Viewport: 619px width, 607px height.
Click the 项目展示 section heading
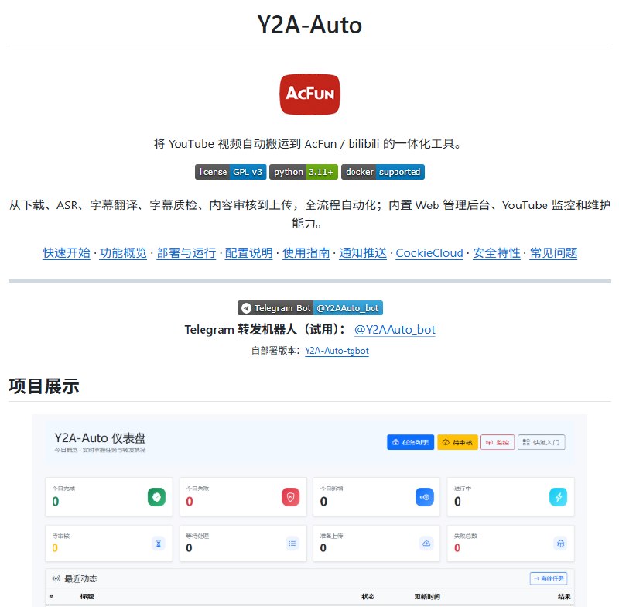click(x=44, y=386)
